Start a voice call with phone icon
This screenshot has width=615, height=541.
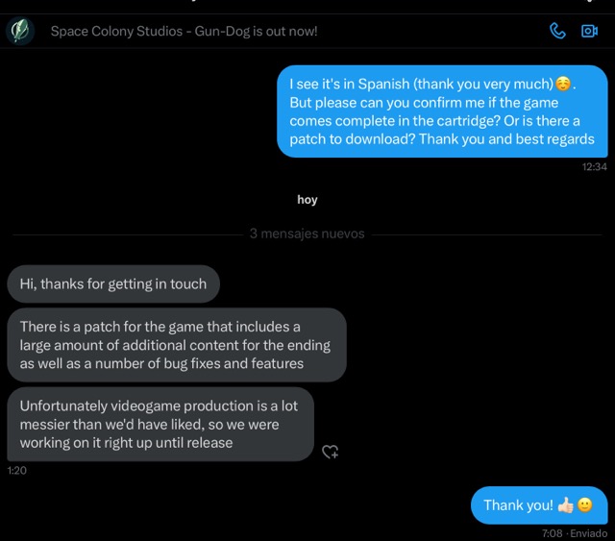click(557, 31)
